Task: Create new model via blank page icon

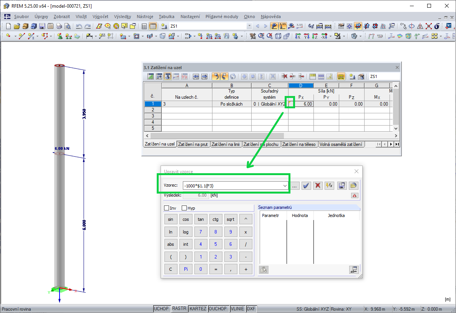Action: (8, 26)
